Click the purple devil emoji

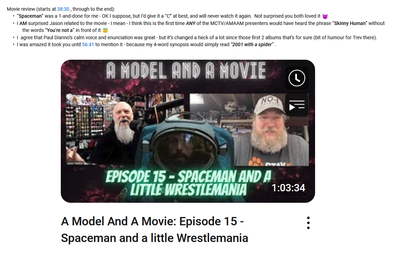click(325, 16)
